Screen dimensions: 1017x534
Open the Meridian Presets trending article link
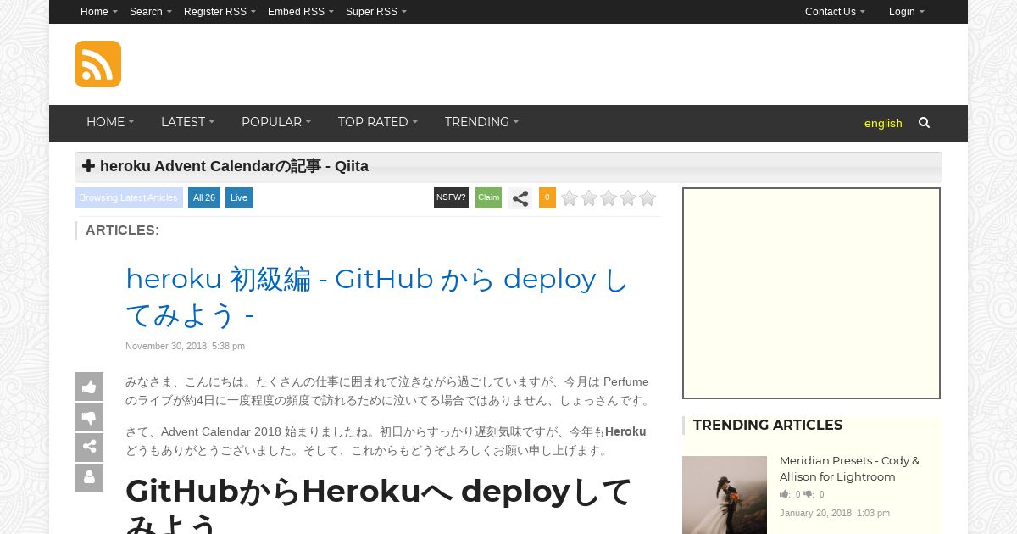(x=849, y=469)
